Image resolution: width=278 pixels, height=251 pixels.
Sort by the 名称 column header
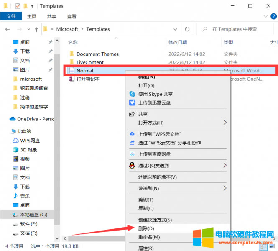tap(73, 42)
